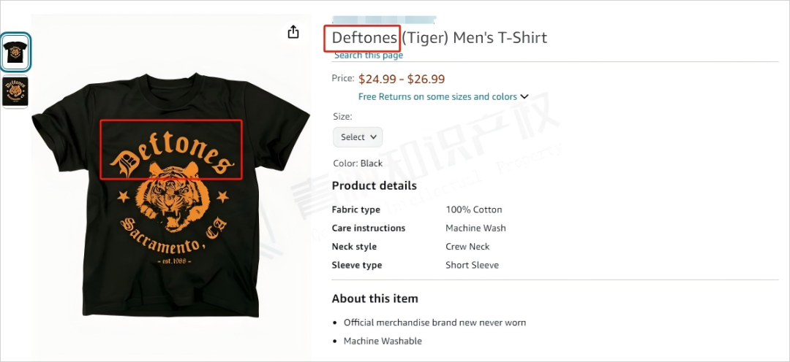The image size is (790, 362).
Task: Click the Crew Neck value text
Action: click(467, 247)
